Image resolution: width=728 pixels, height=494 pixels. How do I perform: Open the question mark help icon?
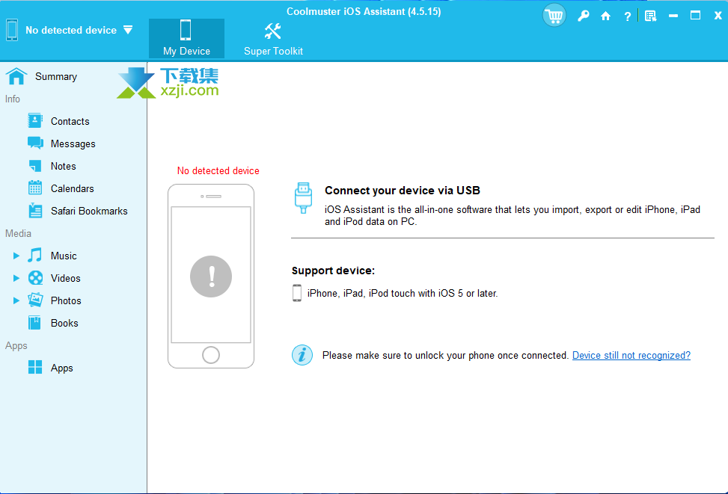627,16
